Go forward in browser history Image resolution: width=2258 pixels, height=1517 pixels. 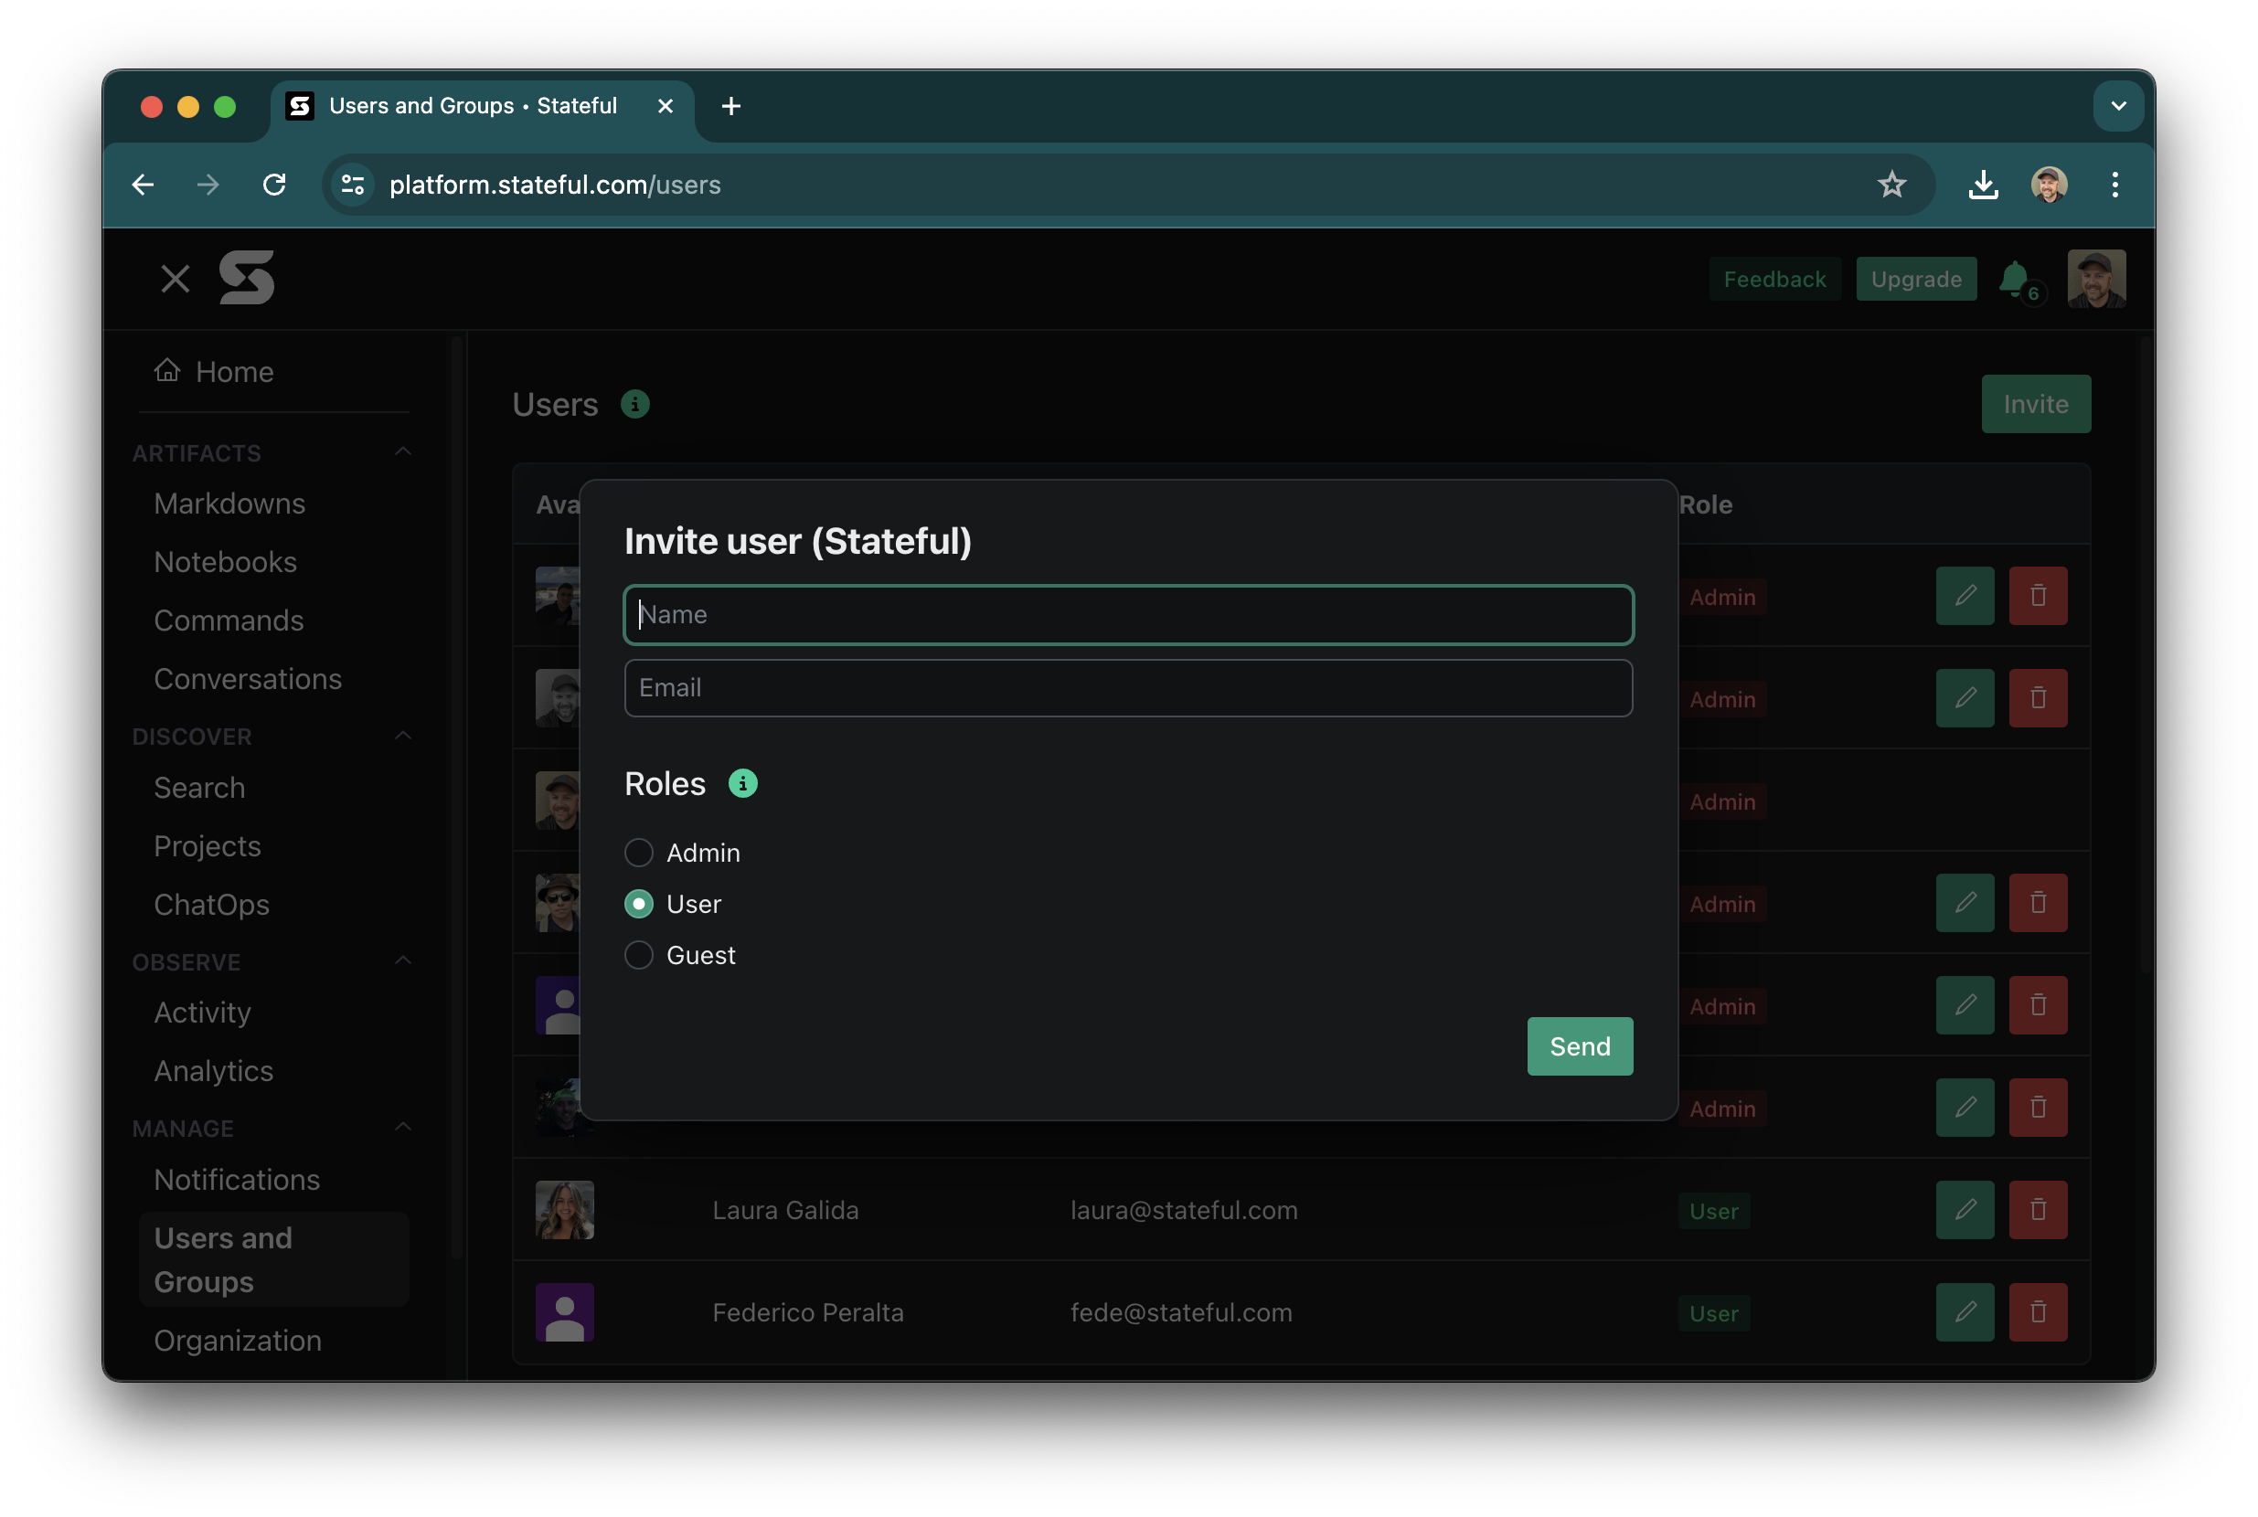coord(208,185)
